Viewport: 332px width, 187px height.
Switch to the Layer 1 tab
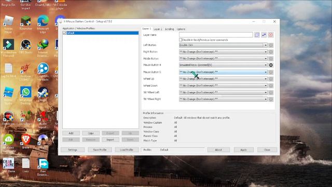(x=147, y=29)
